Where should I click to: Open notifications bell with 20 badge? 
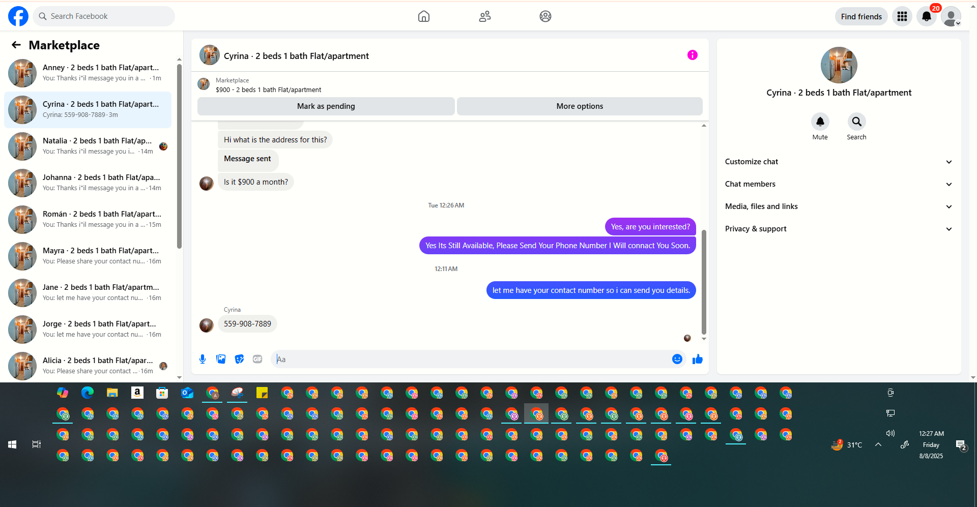(927, 16)
